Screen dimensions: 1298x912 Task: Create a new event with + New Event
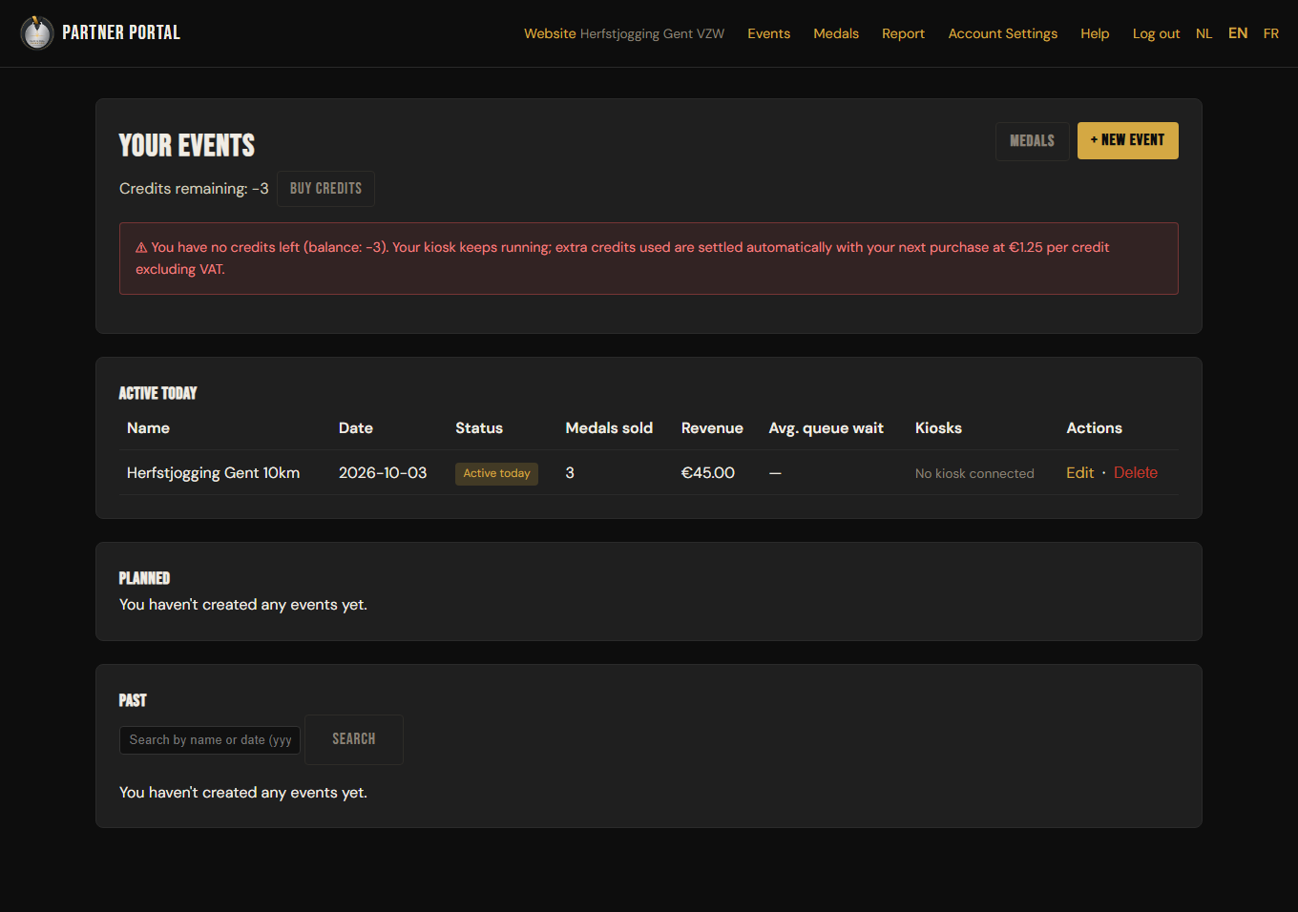[x=1127, y=140]
